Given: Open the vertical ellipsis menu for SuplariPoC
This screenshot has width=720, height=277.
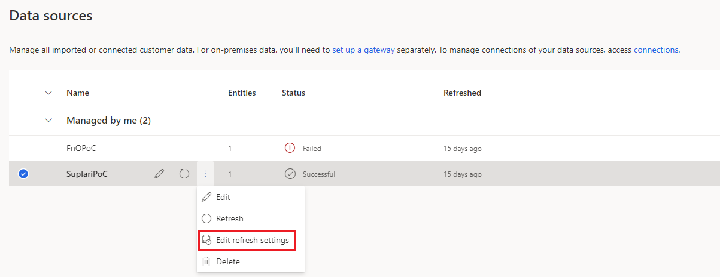Looking at the screenshot, I should click(x=205, y=174).
